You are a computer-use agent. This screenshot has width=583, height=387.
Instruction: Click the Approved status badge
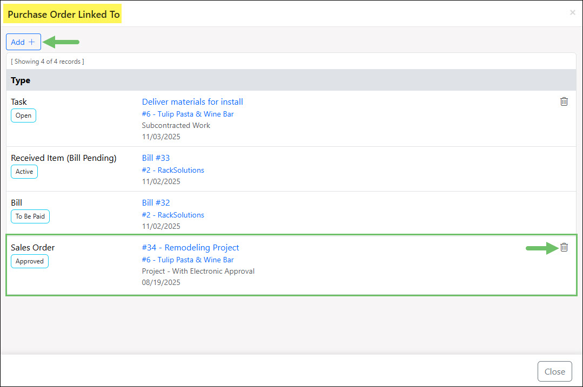(x=29, y=261)
